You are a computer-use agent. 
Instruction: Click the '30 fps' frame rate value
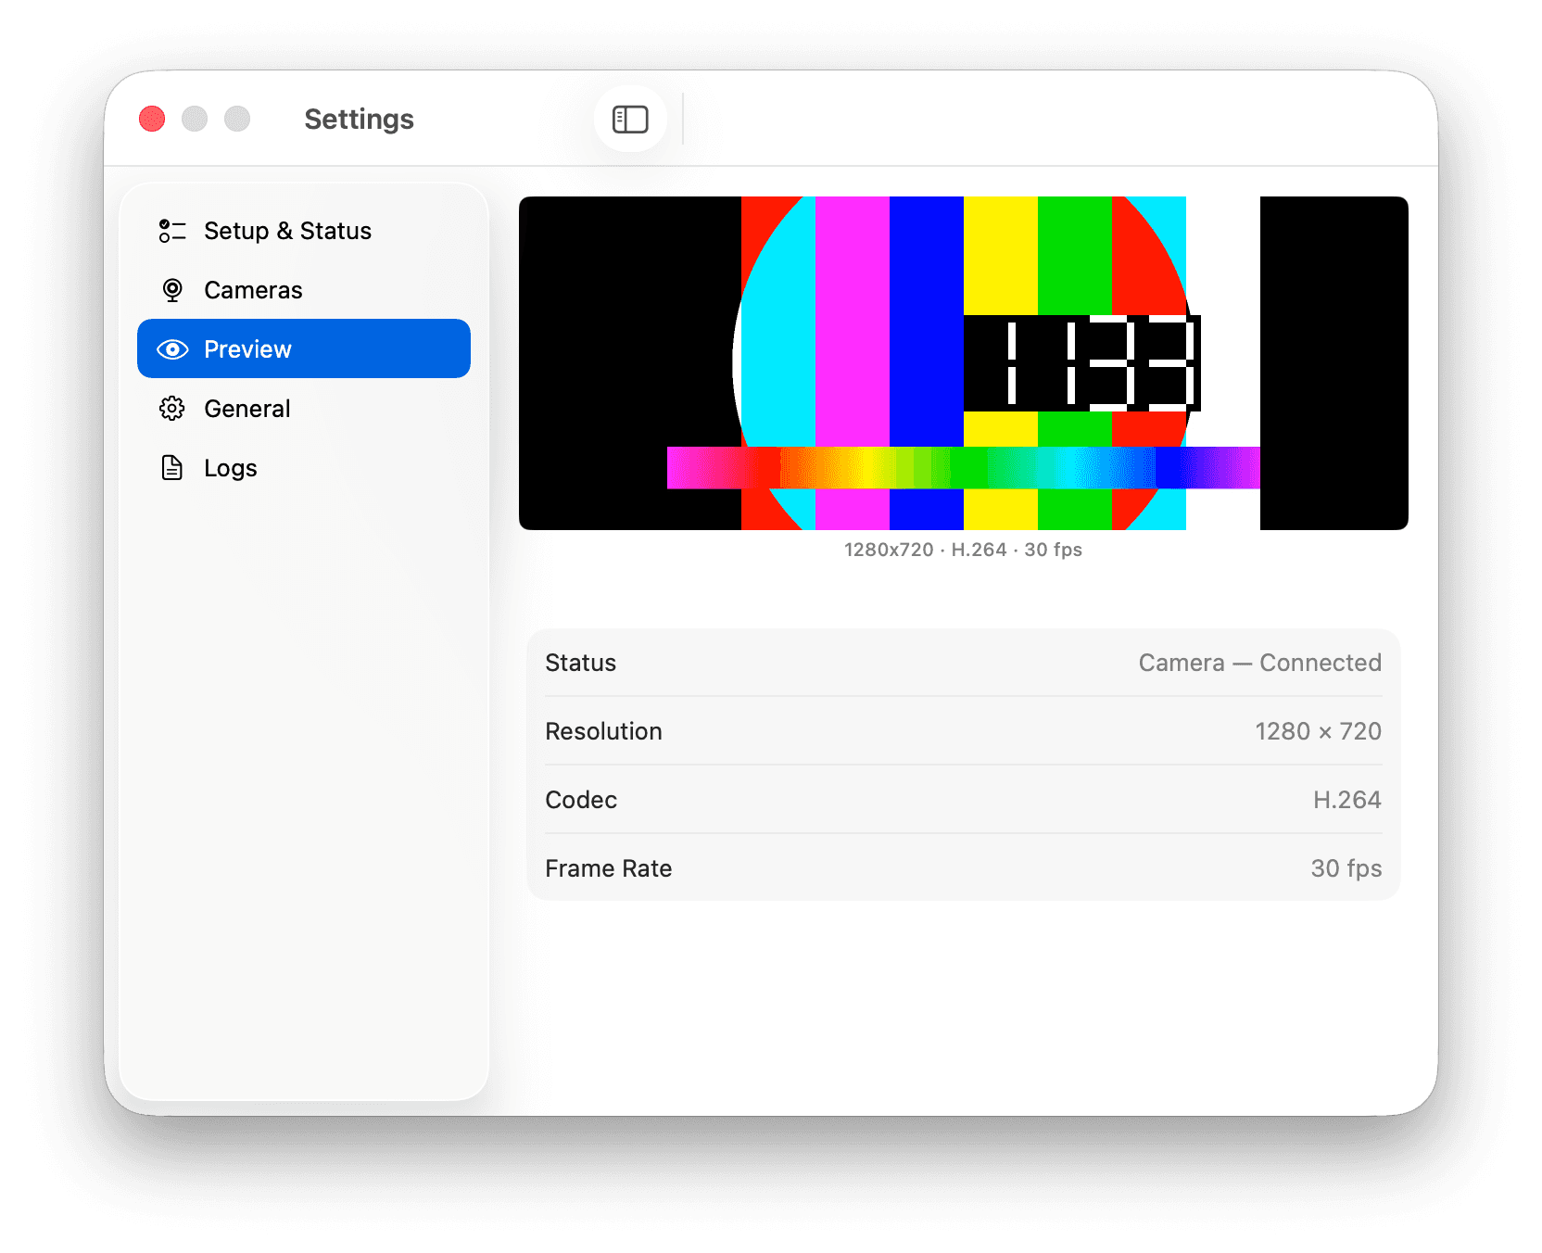[x=1346, y=868]
